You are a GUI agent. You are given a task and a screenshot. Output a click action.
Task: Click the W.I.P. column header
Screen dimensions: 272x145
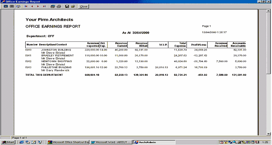coord(163,45)
